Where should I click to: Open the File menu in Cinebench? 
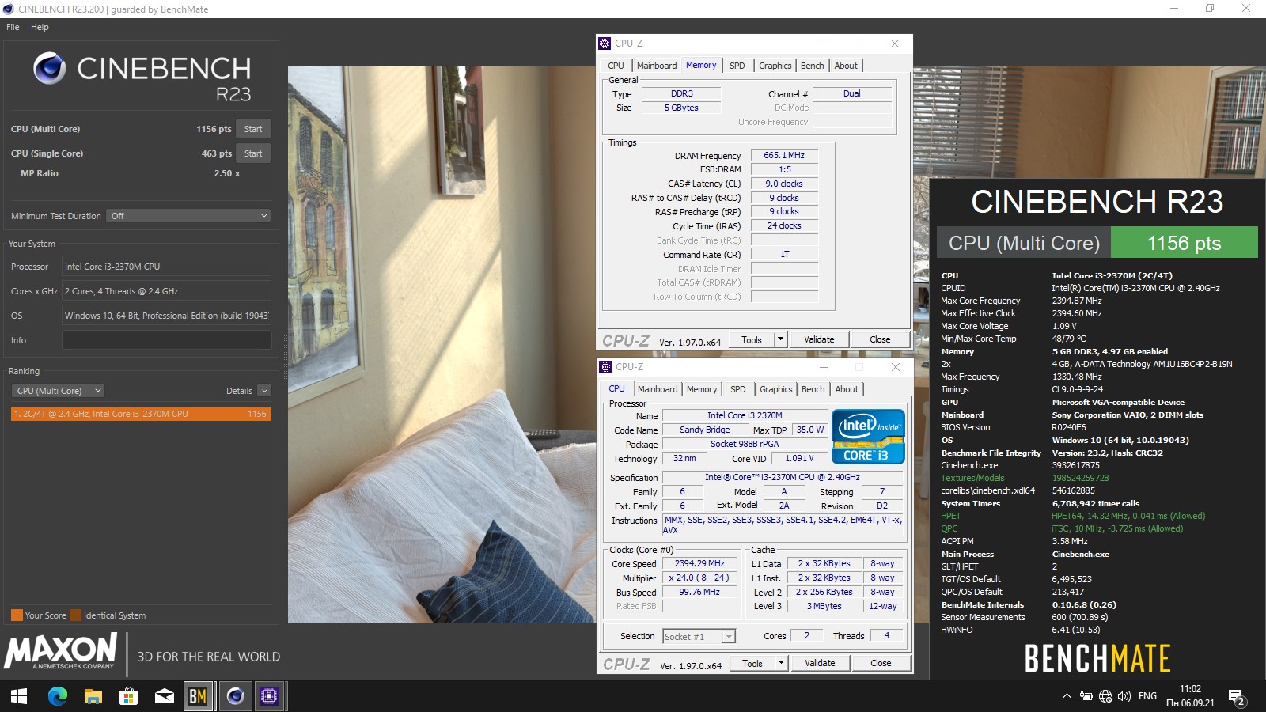(x=13, y=27)
